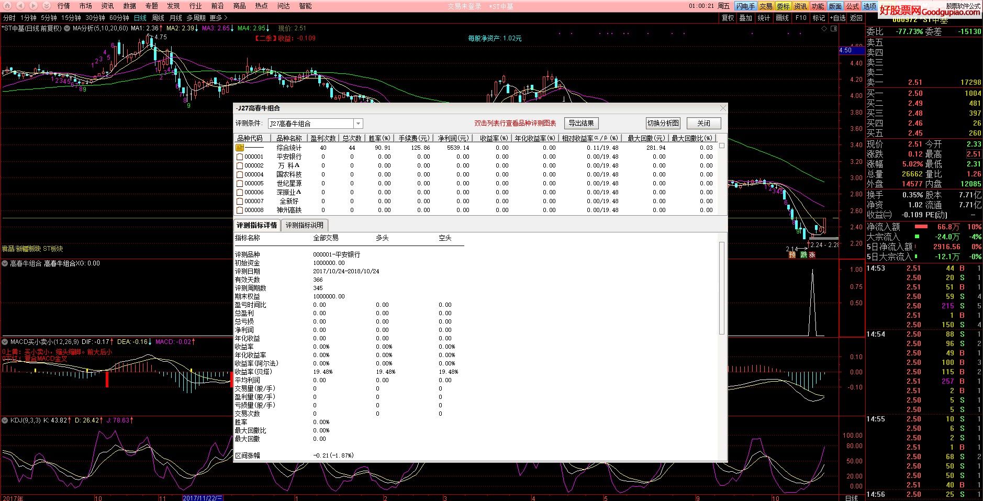Image resolution: width=983 pixels, height=501 pixels.
Task: Click the file icon for 000004 国农科技
Action: point(240,174)
